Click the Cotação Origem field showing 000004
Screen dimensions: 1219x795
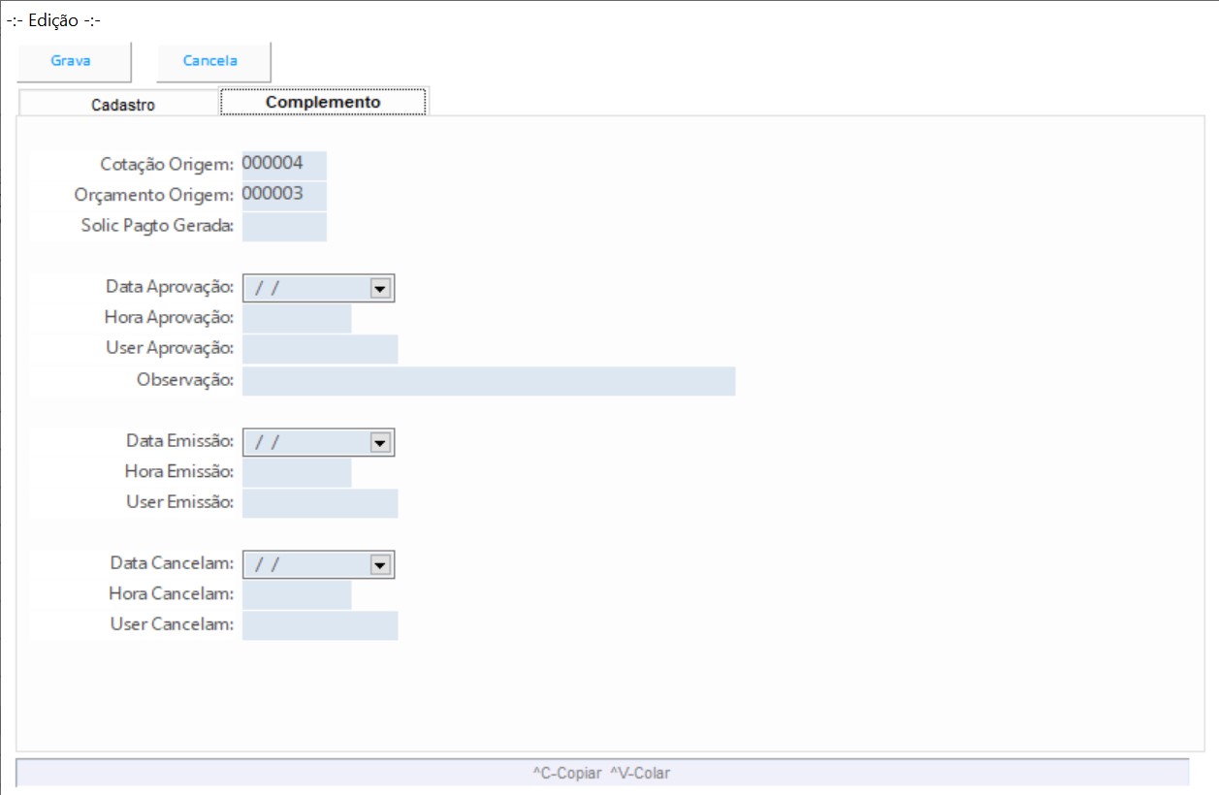click(284, 165)
